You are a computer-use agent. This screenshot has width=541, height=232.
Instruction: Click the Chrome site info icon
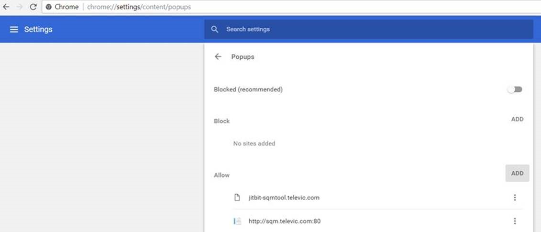click(49, 7)
